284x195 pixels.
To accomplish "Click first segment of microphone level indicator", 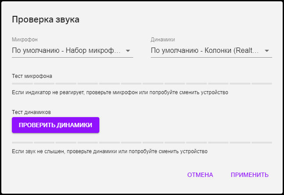I will point(22,84).
